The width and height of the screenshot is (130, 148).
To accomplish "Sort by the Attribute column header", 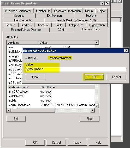I will [22, 43].
